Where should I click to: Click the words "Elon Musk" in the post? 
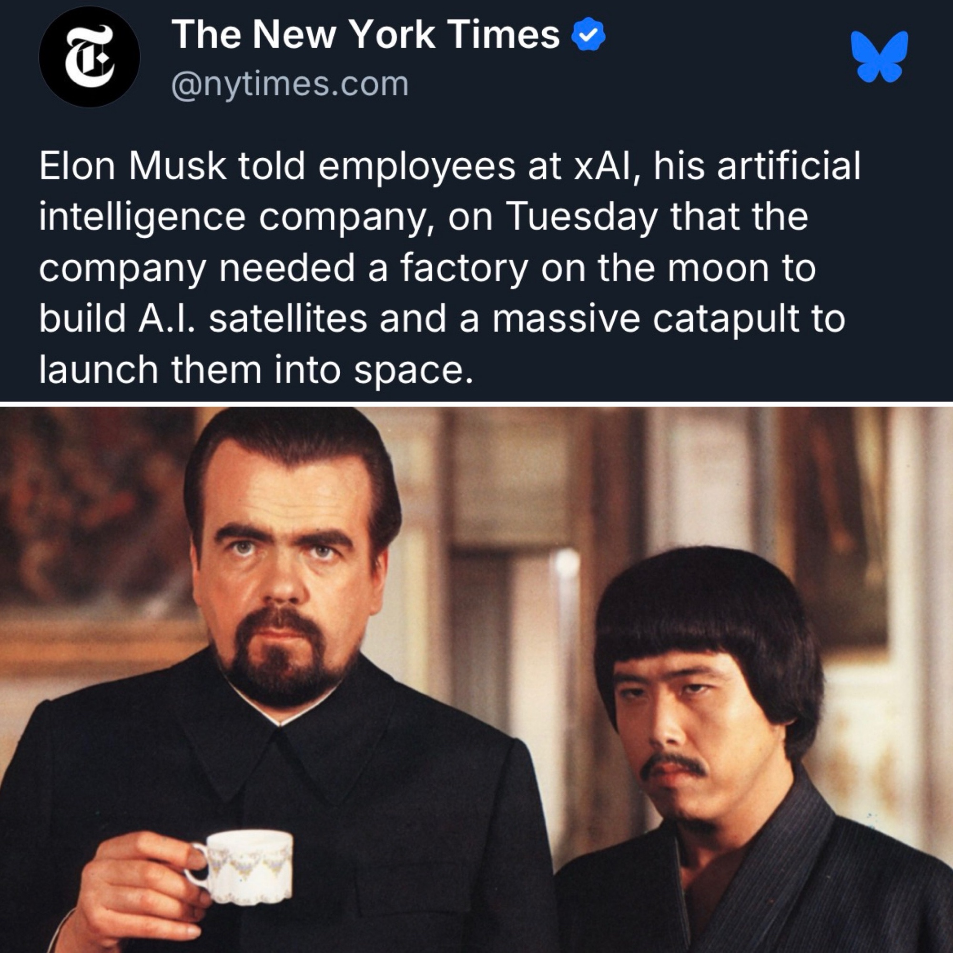(x=132, y=165)
